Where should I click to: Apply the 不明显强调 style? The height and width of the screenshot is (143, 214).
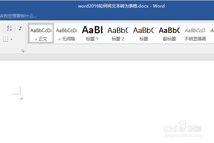(x=195, y=33)
